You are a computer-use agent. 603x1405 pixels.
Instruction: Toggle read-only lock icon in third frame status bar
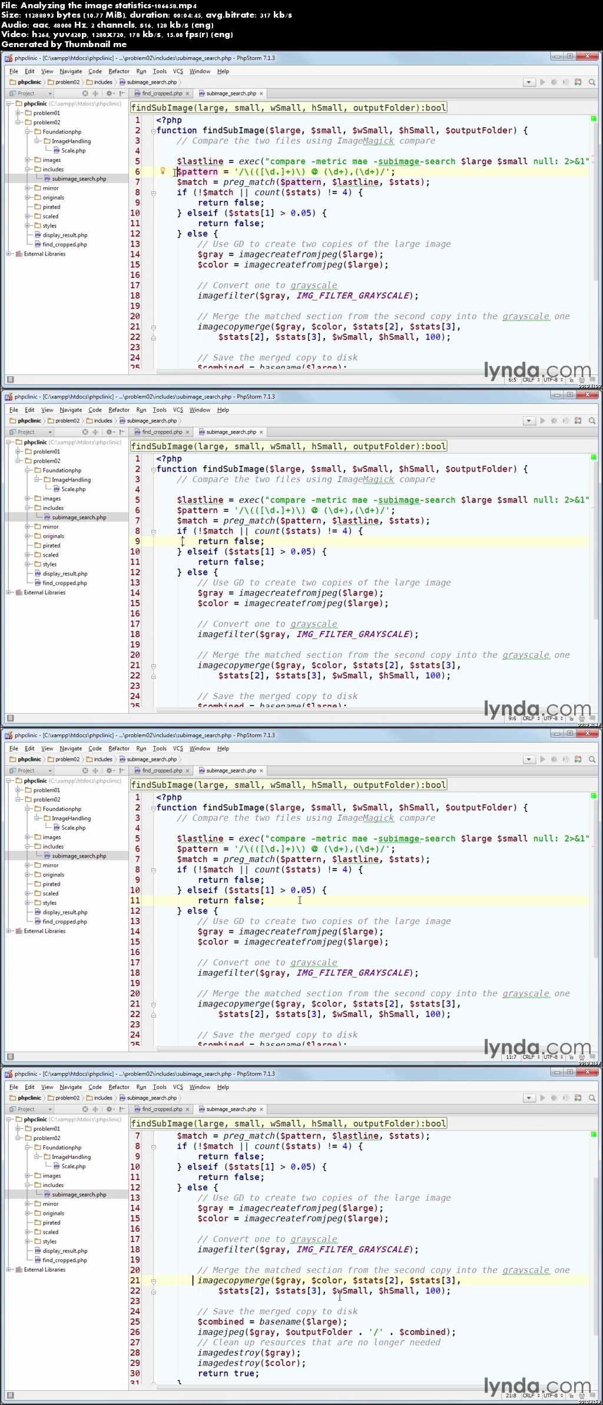coord(571,1057)
